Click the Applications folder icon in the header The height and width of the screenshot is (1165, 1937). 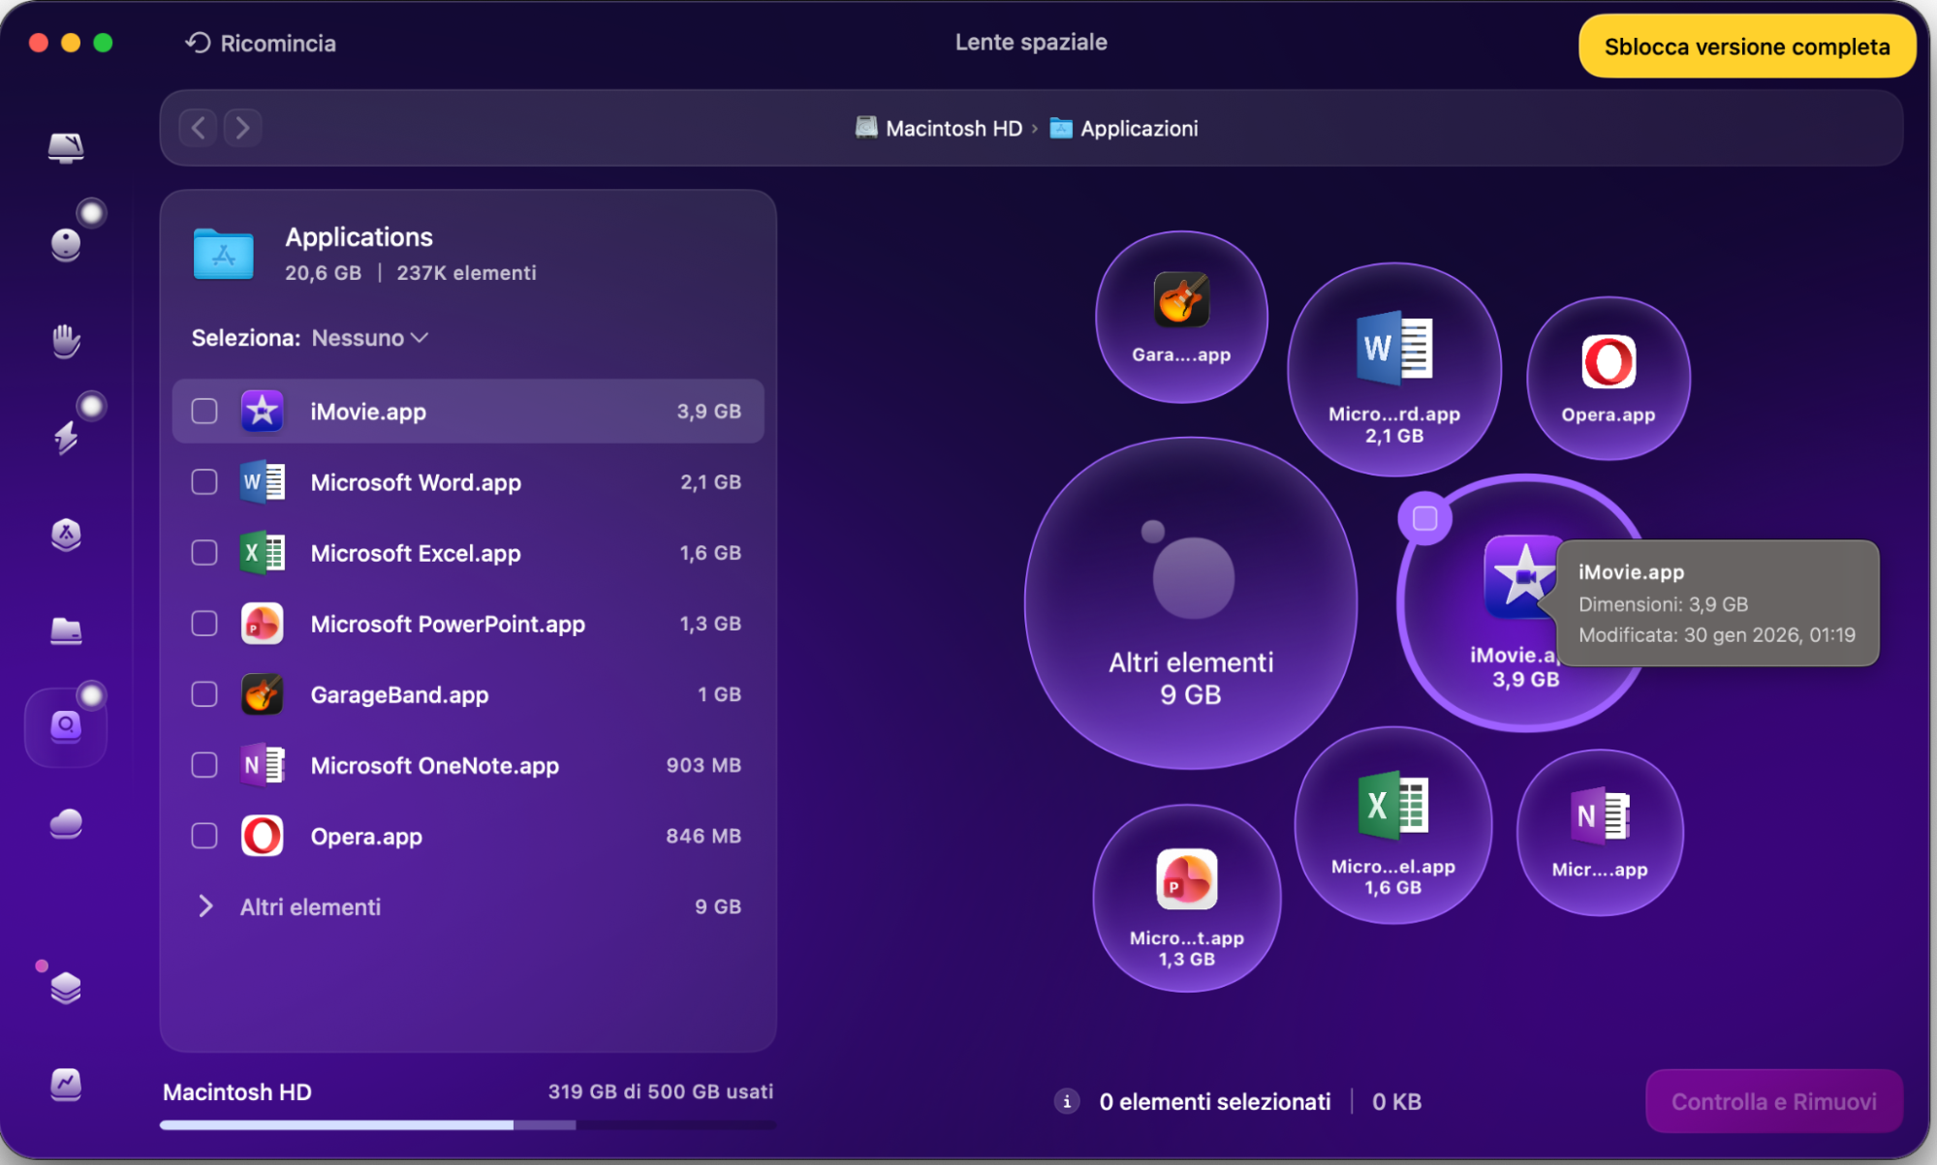[x=223, y=254]
